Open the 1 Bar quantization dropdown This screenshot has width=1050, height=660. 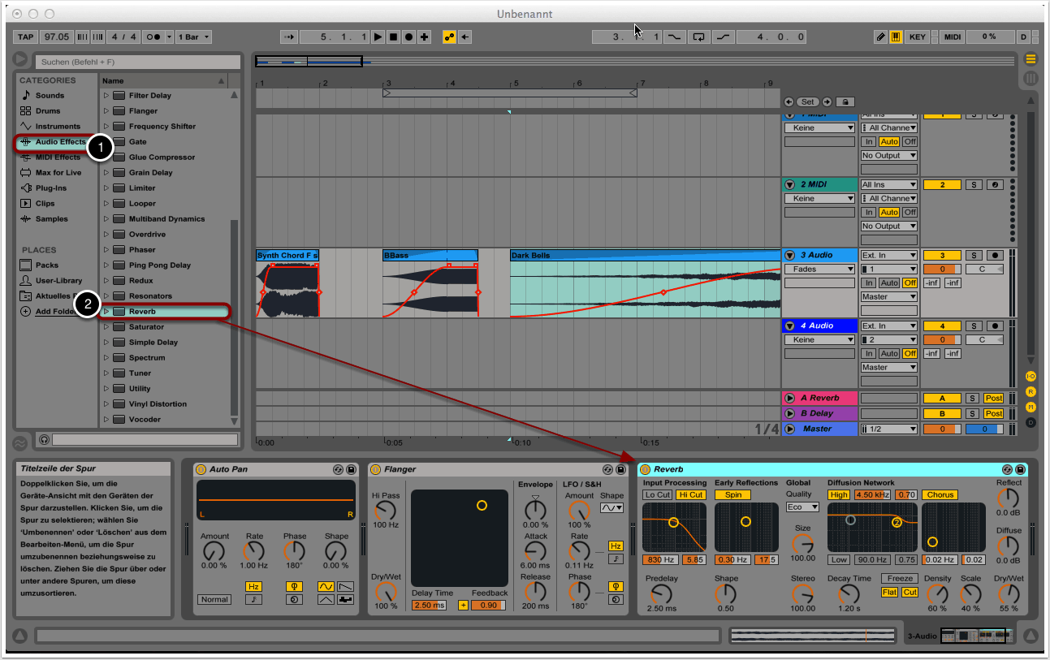click(x=194, y=37)
